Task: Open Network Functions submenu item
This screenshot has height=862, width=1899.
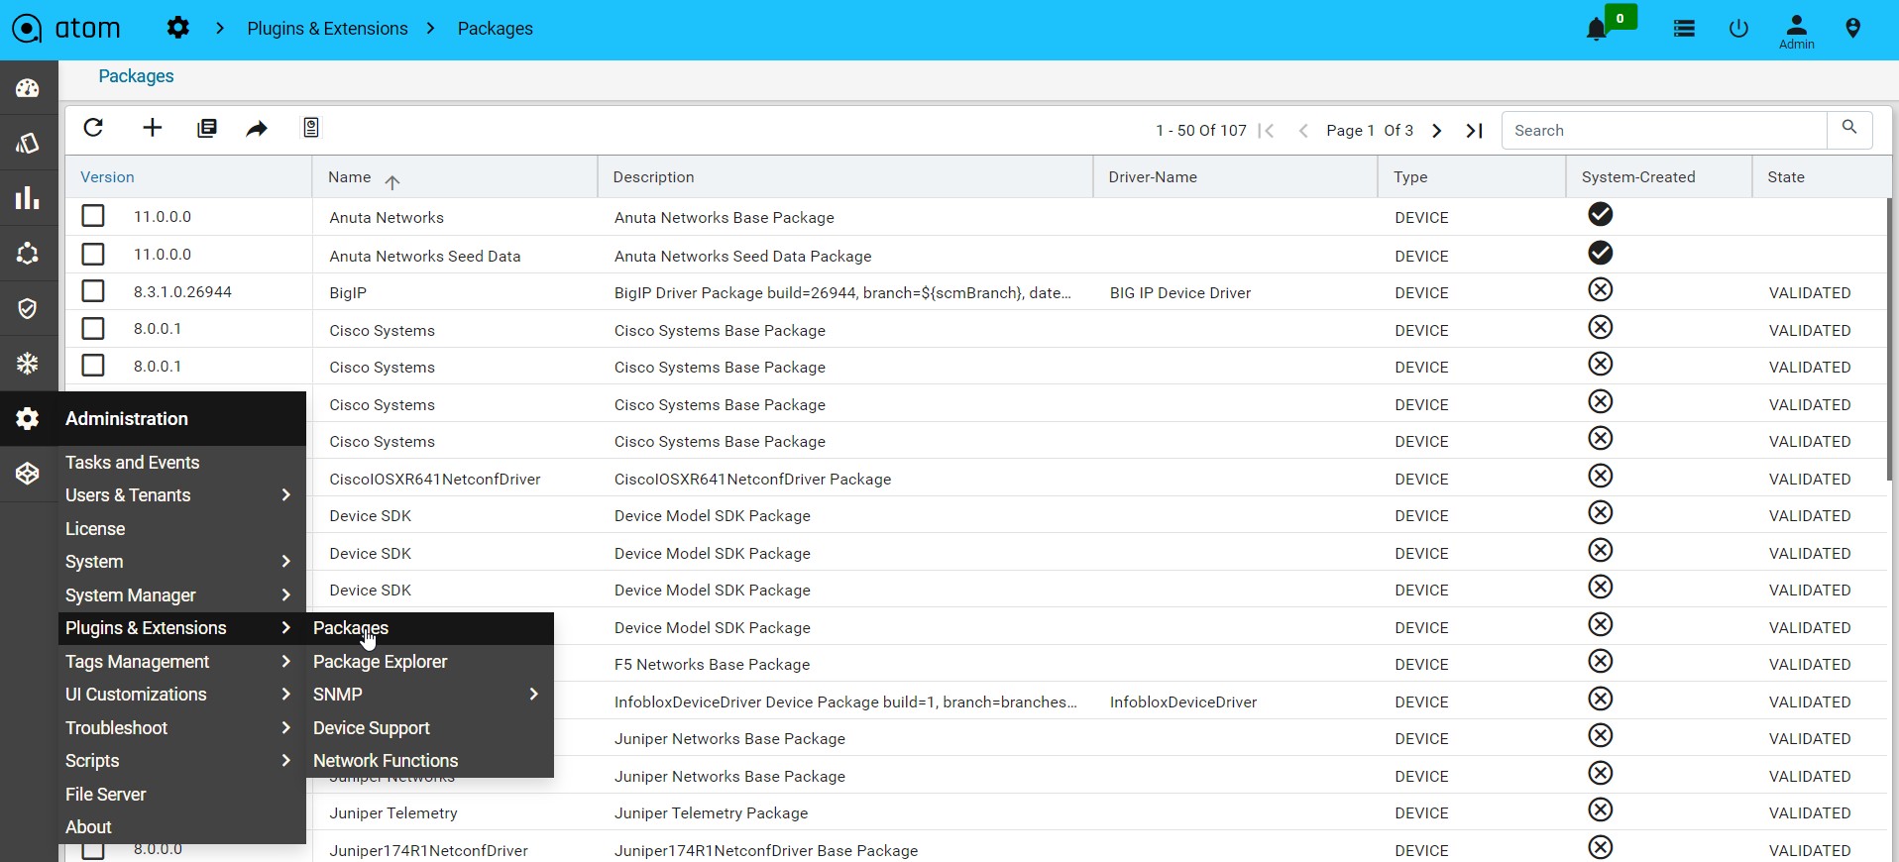Action: 386,761
